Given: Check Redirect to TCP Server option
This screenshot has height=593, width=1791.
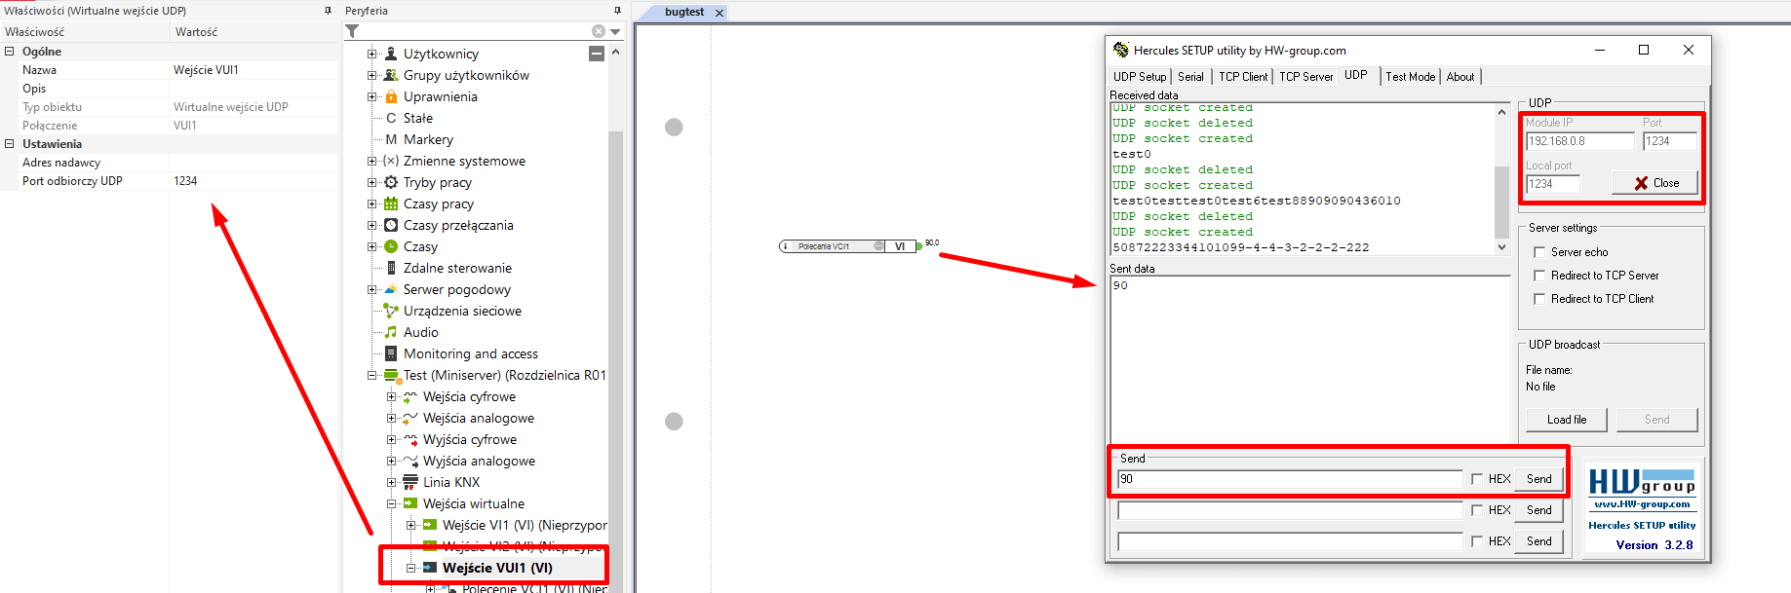Looking at the screenshot, I should (x=1539, y=276).
